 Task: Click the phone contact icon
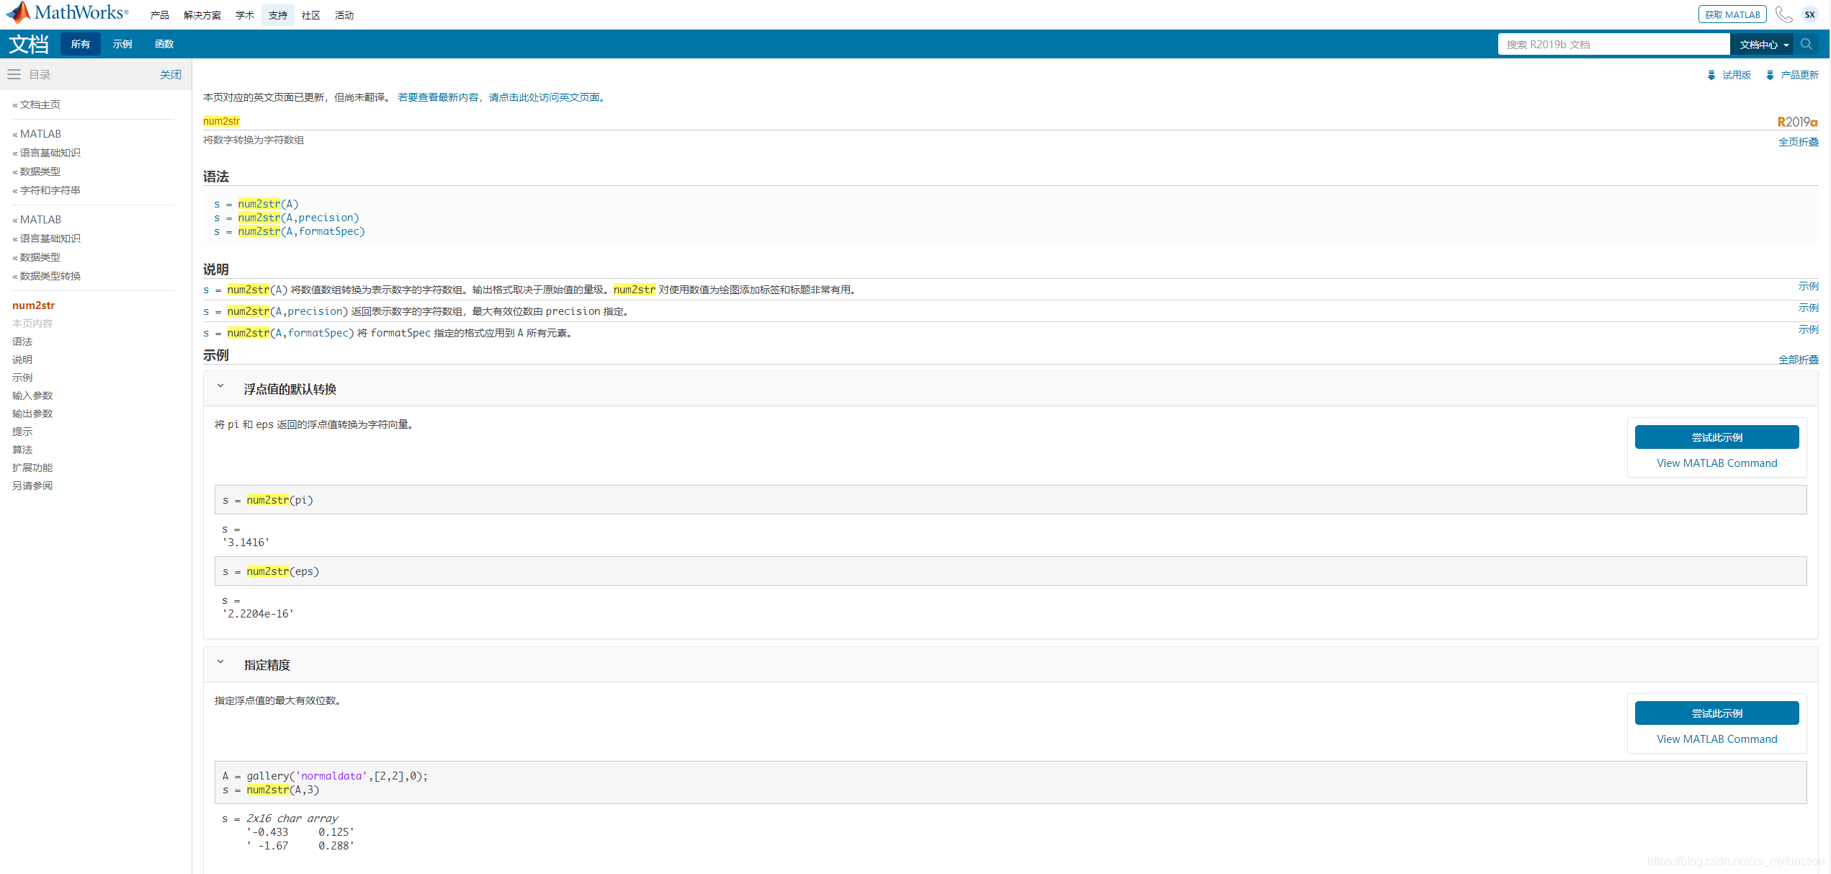click(x=1783, y=14)
